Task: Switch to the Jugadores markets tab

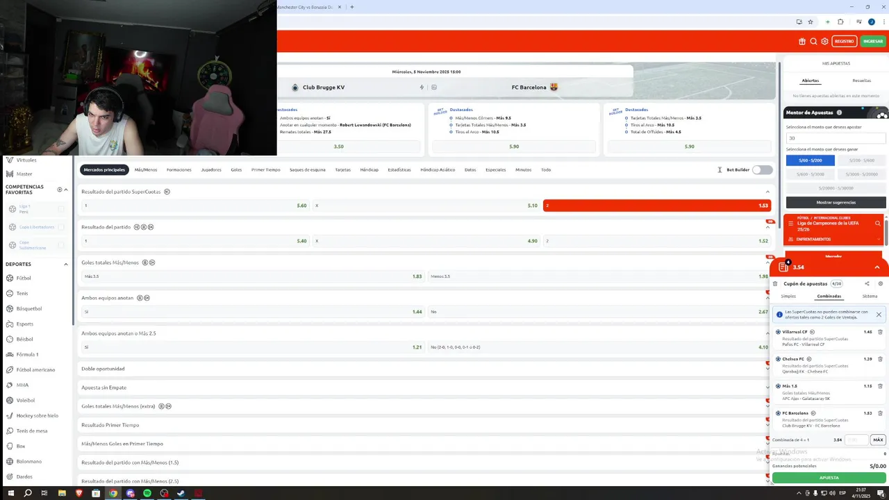Action: tap(211, 169)
